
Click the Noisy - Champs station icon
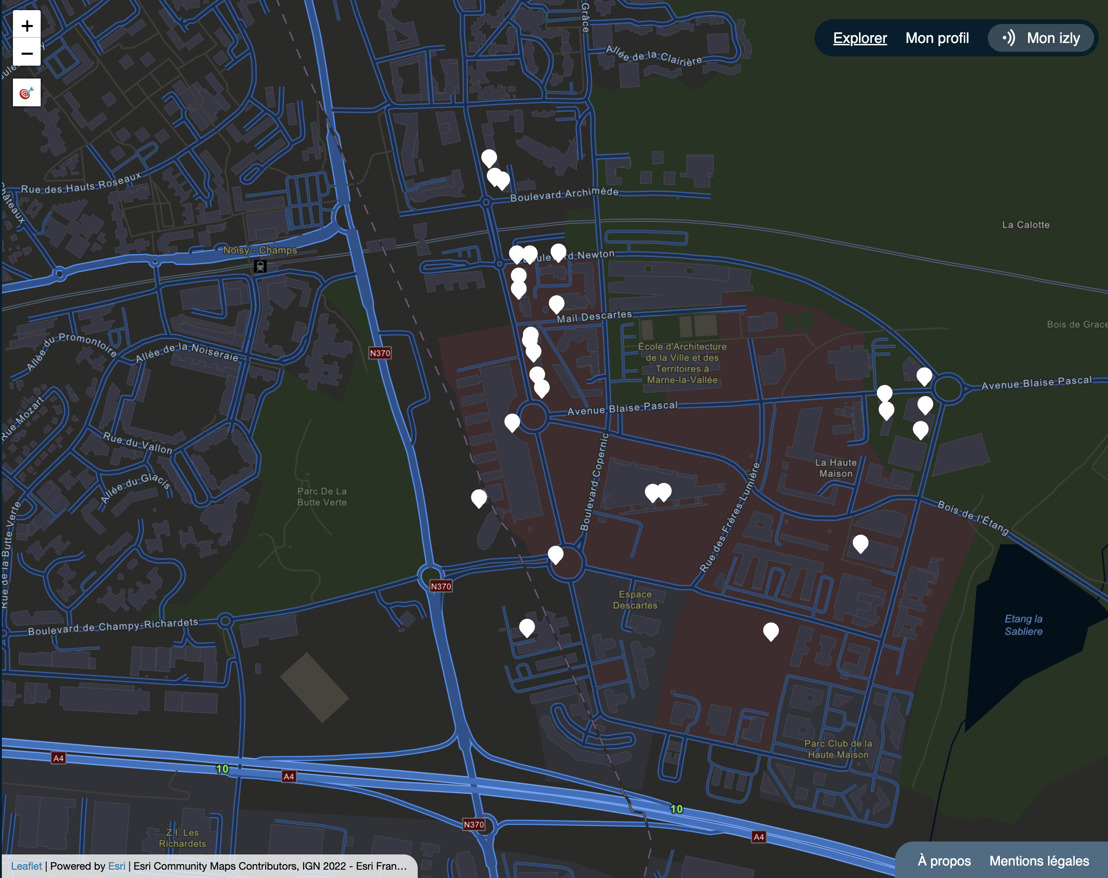260,266
